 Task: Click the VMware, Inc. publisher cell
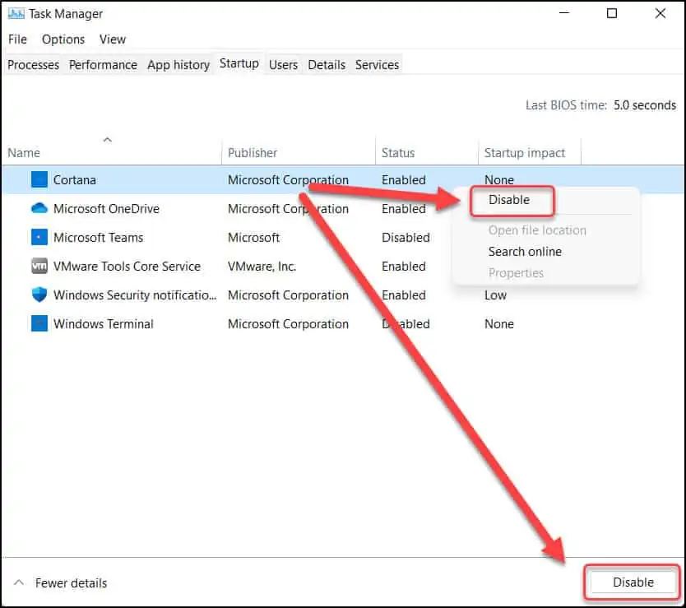click(x=262, y=266)
